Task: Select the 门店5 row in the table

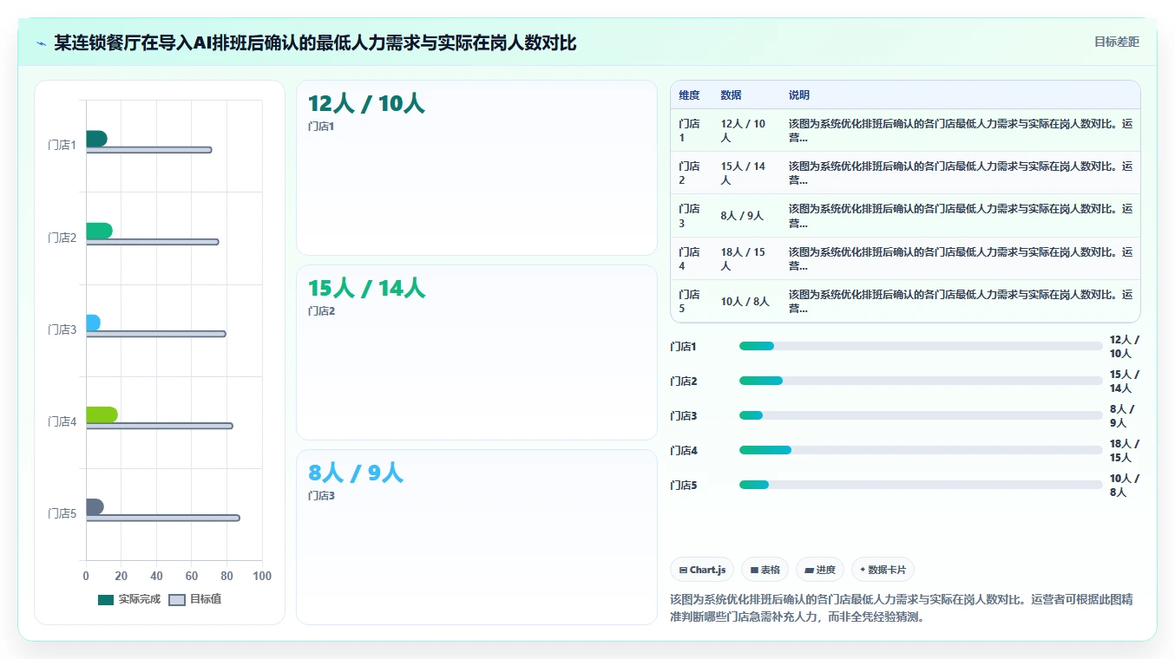Action: (905, 301)
